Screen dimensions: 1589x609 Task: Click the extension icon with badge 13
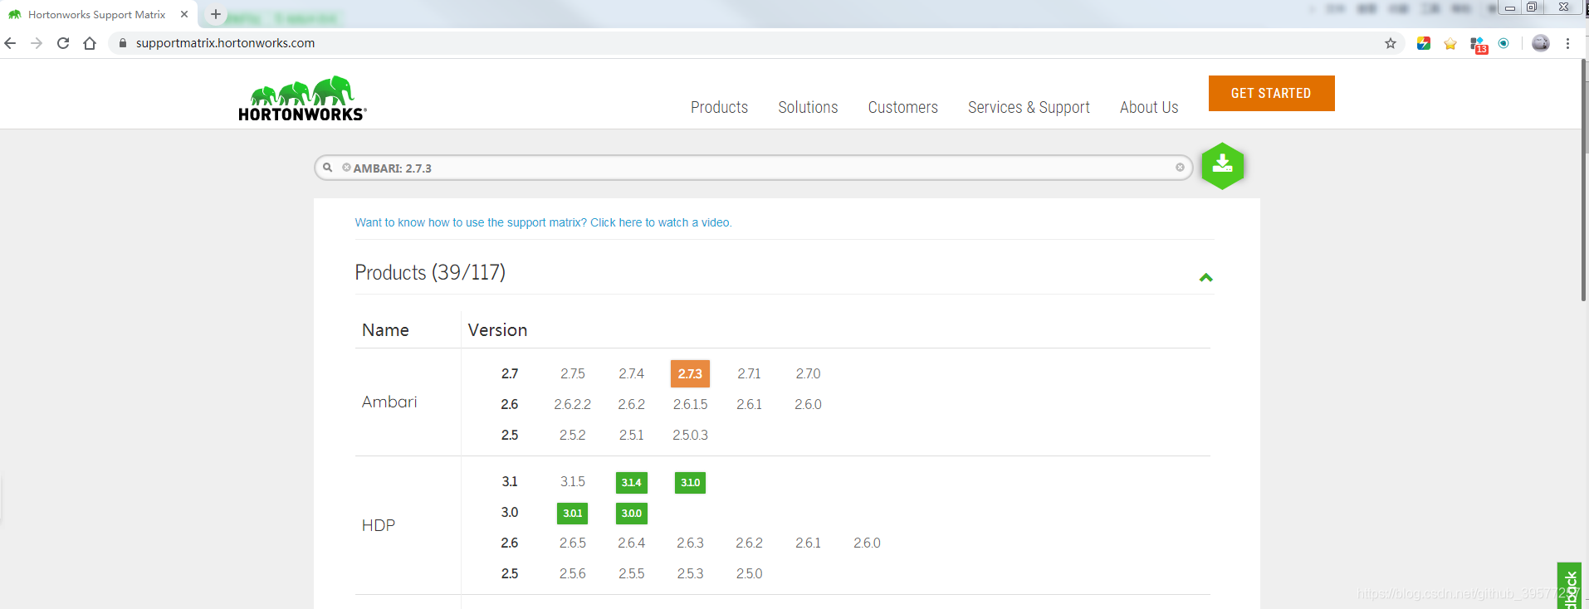click(1479, 45)
